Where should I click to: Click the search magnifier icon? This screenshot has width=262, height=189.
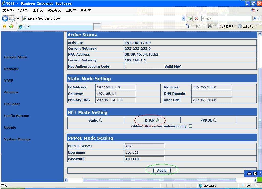click(x=255, y=18)
